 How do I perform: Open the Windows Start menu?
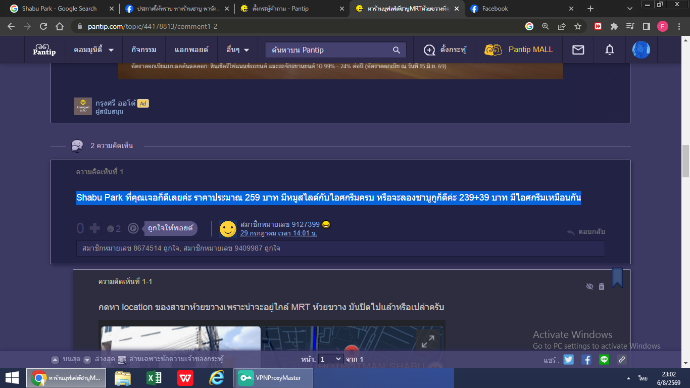(12, 378)
